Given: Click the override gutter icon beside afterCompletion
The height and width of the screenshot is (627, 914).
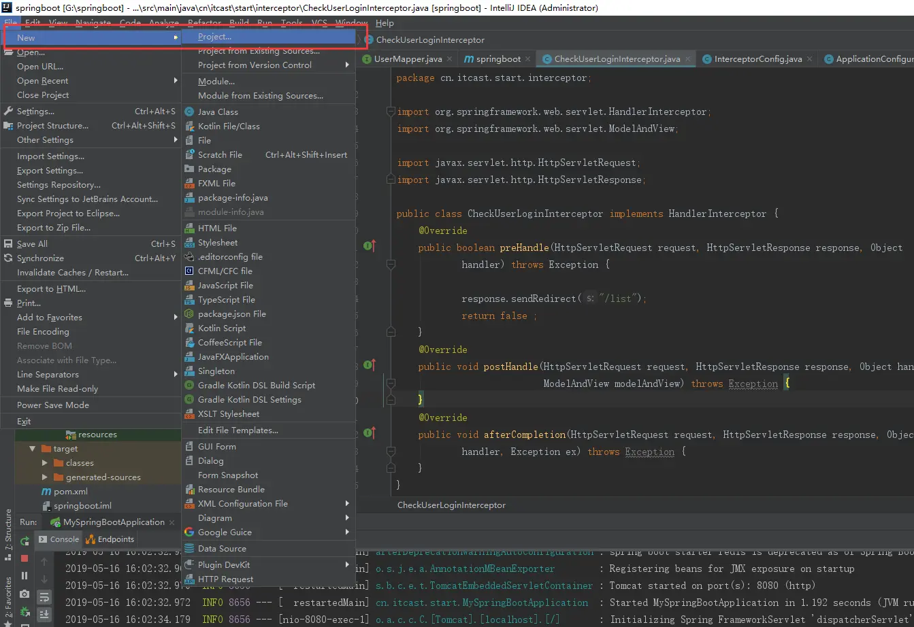Looking at the screenshot, I should click(370, 433).
